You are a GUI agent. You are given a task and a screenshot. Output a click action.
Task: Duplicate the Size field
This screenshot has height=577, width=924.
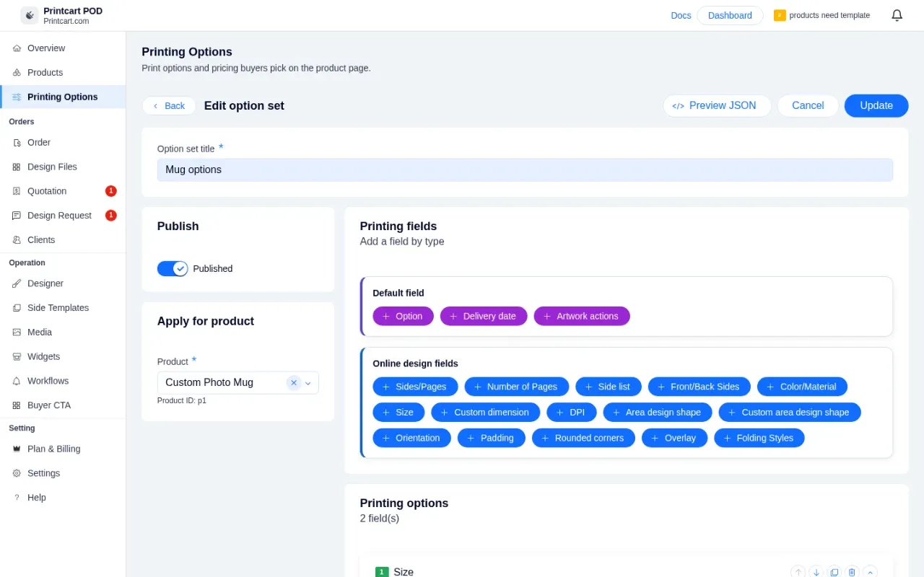834,572
